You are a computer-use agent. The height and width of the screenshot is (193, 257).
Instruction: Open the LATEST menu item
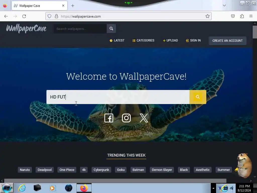[x=117, y=40]
